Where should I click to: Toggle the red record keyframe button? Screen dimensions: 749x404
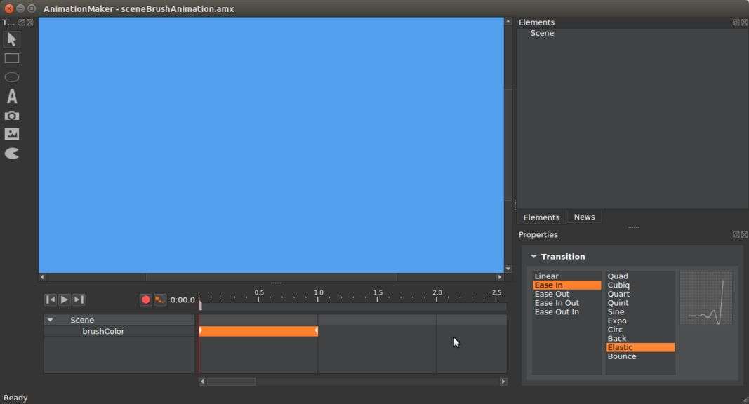(x=146, y=299)
